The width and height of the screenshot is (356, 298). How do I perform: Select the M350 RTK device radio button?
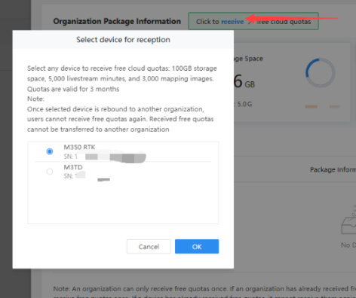(50, 151)
